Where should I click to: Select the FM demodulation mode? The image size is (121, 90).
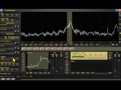[60, 49]
